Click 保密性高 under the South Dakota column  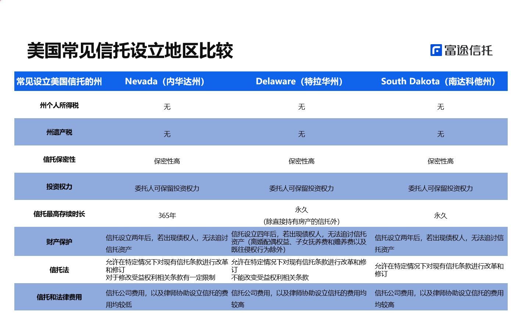[x=440, y=161]
